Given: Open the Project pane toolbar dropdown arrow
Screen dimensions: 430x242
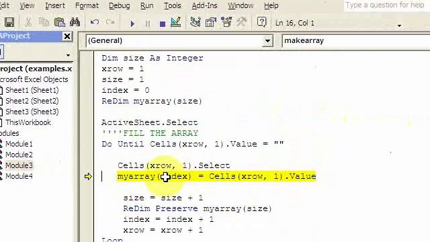Looking at the screenshot, I should pyautogui.click(x=68, y=55).
